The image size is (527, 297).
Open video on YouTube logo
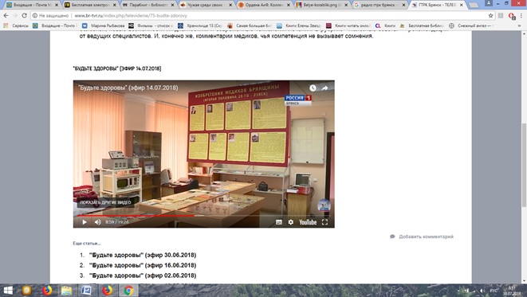(x=308, y=222)
